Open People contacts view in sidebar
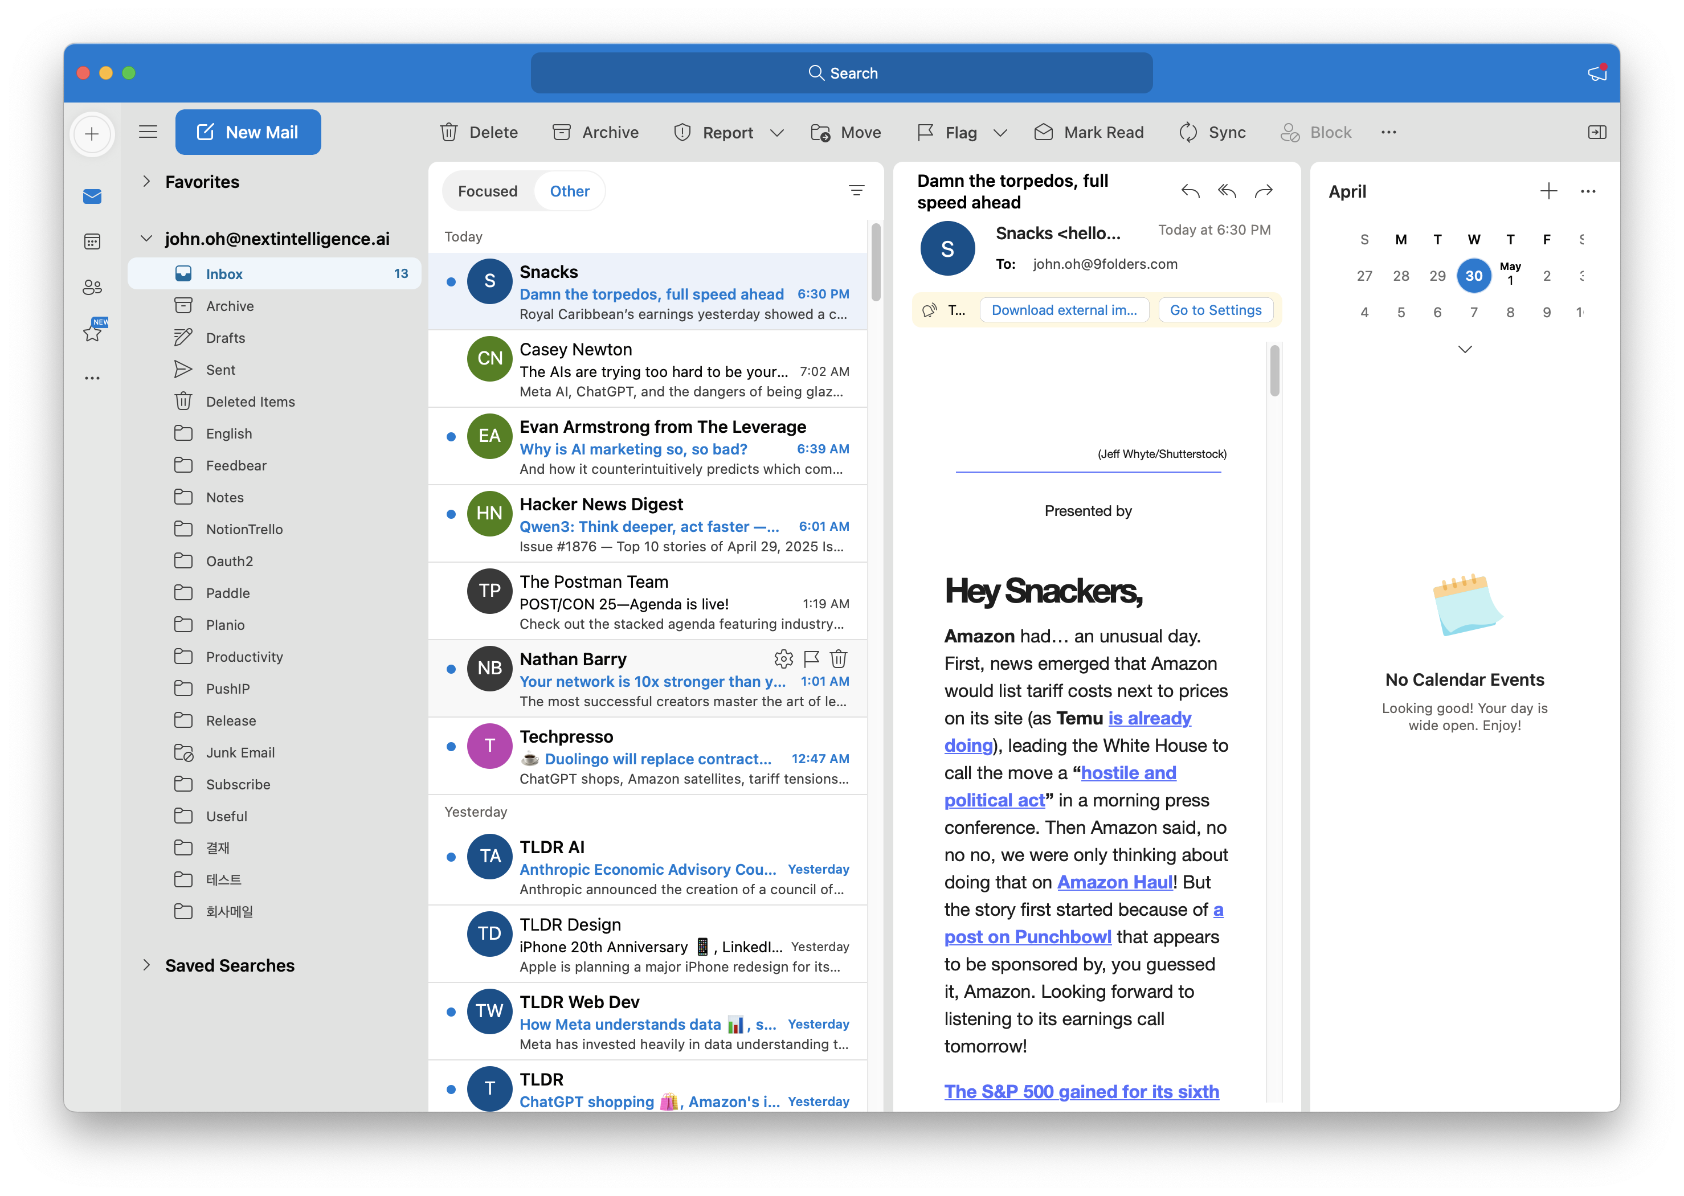This screenshot has height=1196, width=1684. coord(92,287)
